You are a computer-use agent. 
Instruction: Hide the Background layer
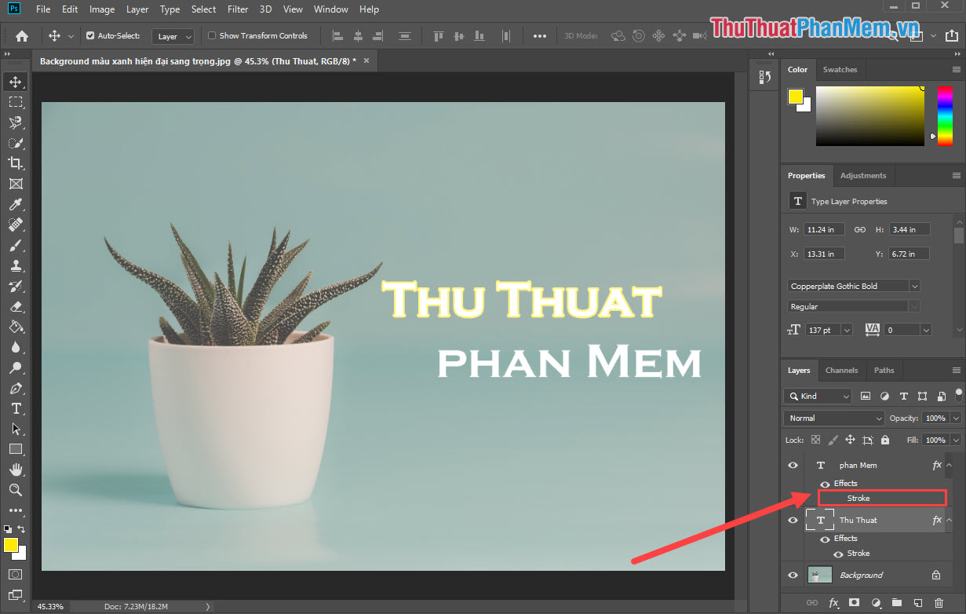coord(792,574)
